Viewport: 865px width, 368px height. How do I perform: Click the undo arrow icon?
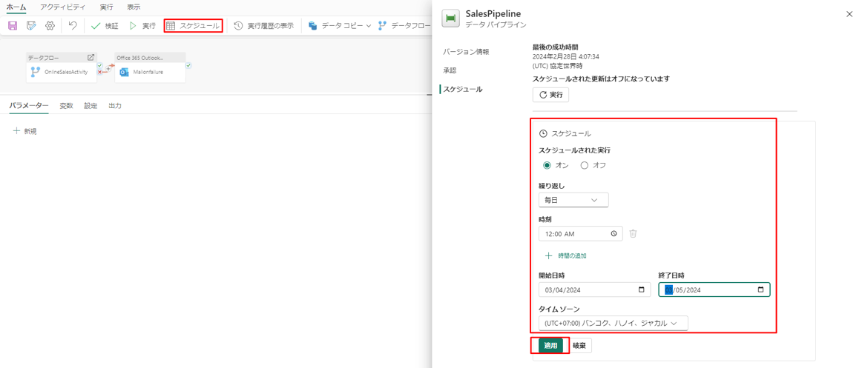73,26
